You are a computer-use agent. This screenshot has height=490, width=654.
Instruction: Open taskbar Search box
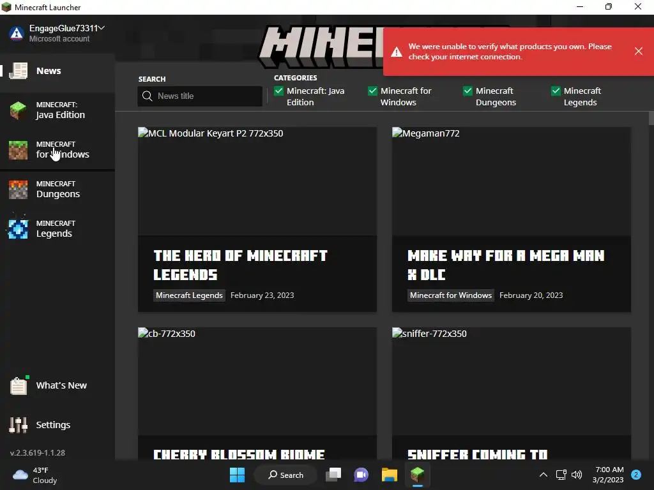pos(285,475)
